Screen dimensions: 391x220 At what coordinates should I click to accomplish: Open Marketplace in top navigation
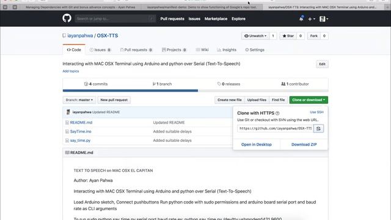[216, 19]
